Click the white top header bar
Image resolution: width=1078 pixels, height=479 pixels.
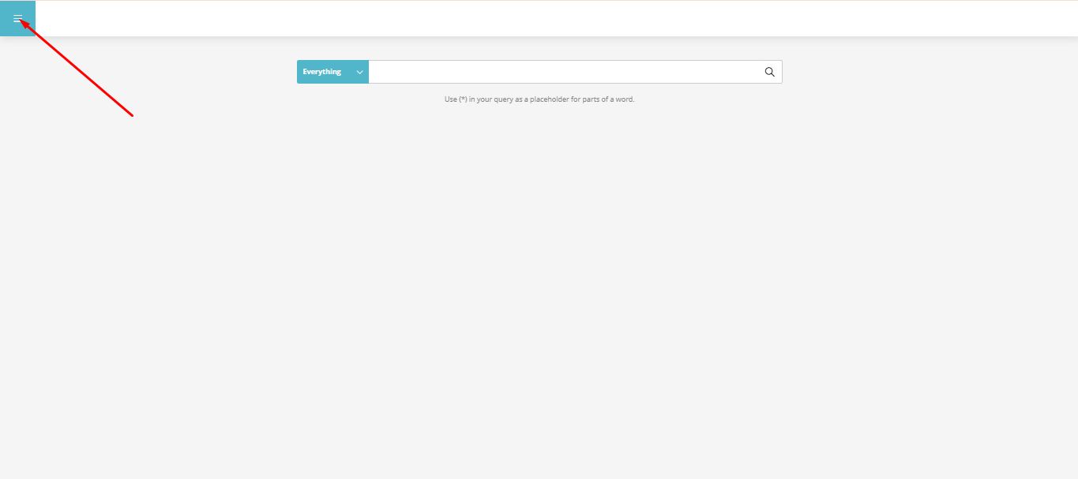point(553,18)
